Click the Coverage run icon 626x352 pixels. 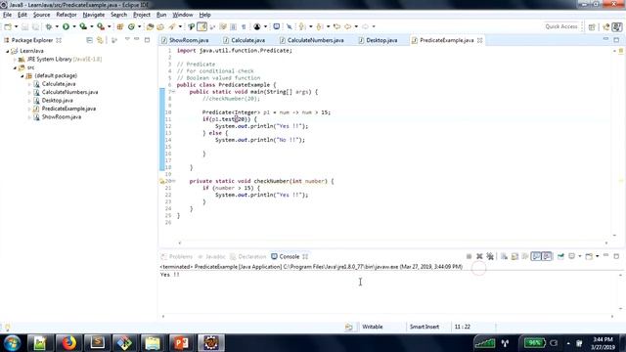pyautogui.click(x=83, y=26)
